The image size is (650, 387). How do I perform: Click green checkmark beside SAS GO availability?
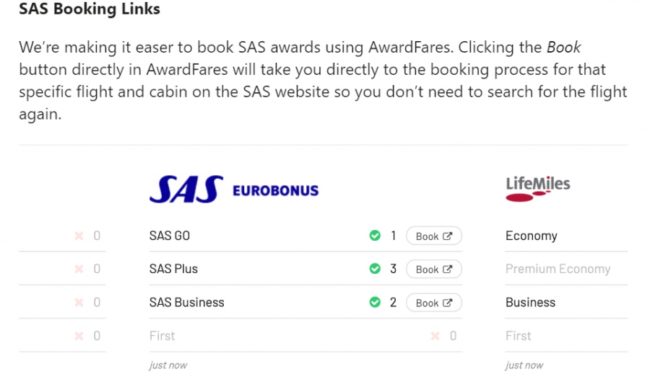375,236
